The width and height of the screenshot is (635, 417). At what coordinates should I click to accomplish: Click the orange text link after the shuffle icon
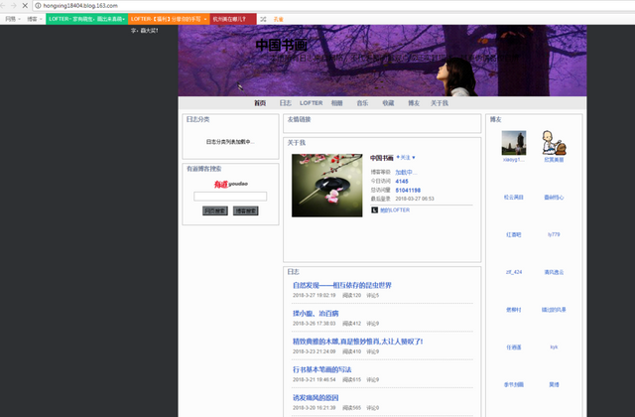click(278, 19)
